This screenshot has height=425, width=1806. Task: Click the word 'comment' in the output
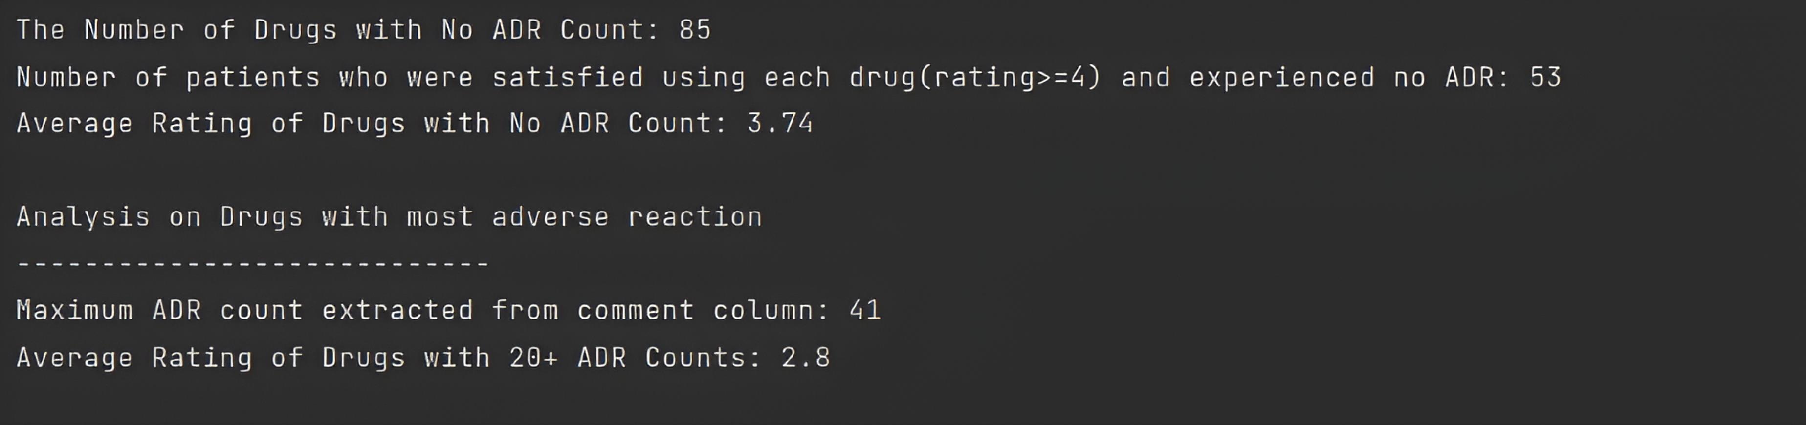pyautogui.click(x=635, y=310)
